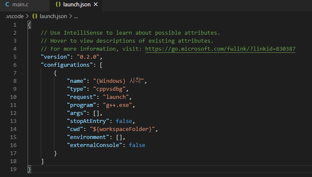The height and width of the screenshot is (177, 312).
Task: Click the "g++.exe" program value
Action: pyautogui.click(x=118, y=105)
